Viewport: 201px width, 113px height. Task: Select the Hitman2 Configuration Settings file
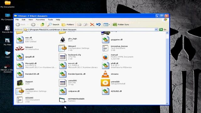[62, 48]
